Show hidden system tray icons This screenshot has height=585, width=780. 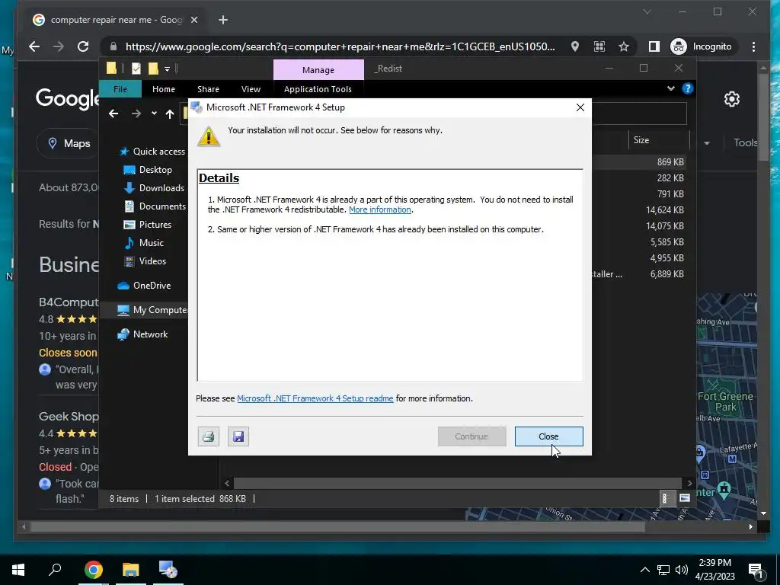pos(644,570)
